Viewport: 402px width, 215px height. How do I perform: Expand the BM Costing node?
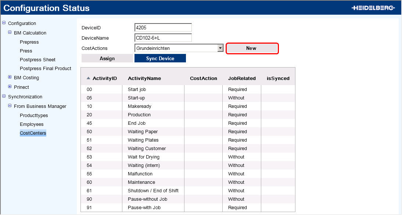10,77
